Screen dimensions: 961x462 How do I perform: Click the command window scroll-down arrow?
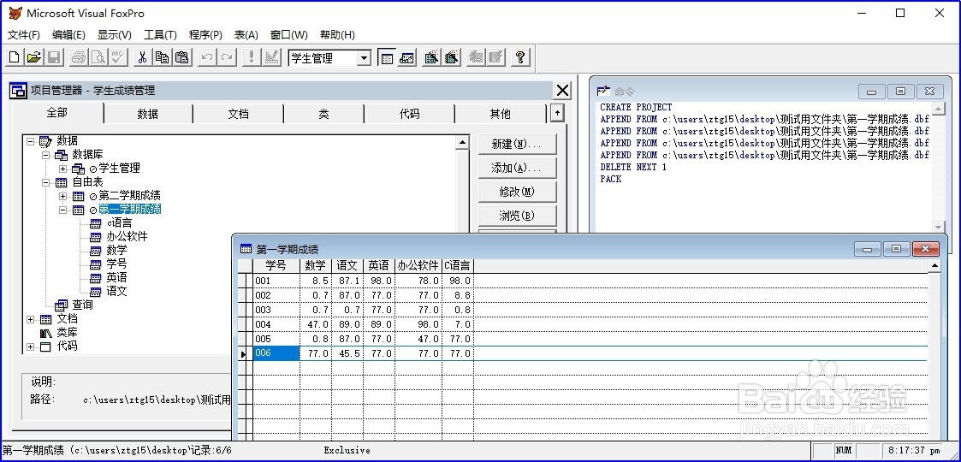tap(939, 227)
